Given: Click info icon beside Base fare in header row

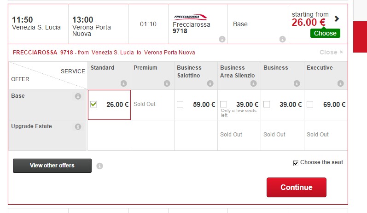Looking at the screenshot, I should [x=283, y=39].
